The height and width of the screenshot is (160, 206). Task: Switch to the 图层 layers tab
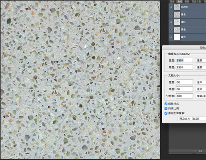(172, 1)
